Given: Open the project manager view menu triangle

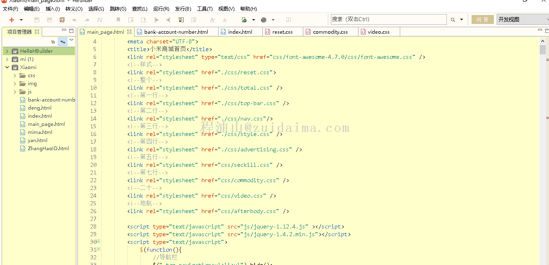Looking at the screenshot, I should click(71, 40).
